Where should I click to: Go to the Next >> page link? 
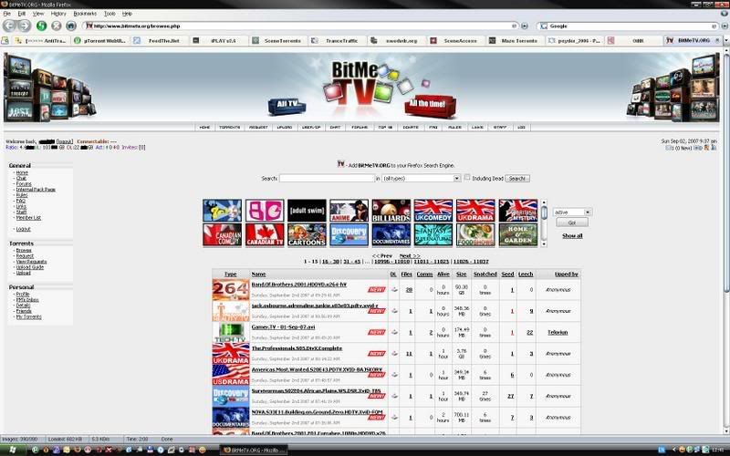[x=410, y=256]
